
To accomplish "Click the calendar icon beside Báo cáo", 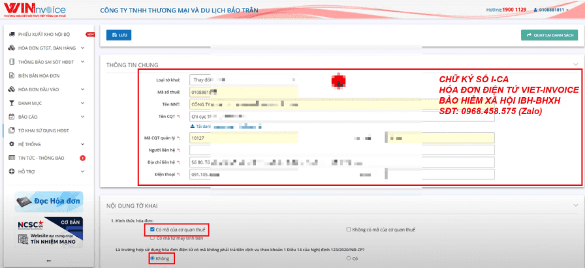I will click(x=12, y=117).
